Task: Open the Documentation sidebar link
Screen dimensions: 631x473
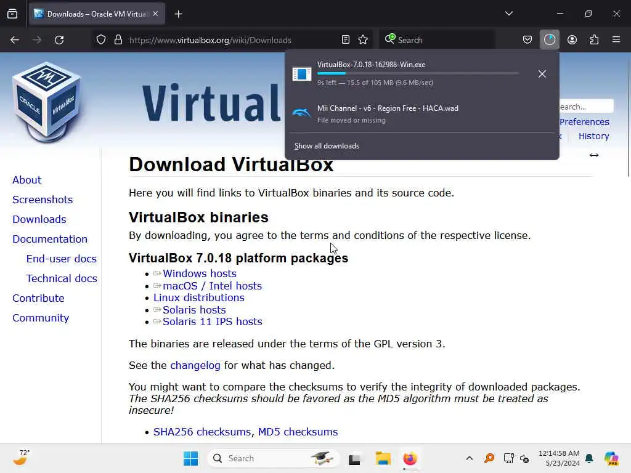Action: [49, 239]
